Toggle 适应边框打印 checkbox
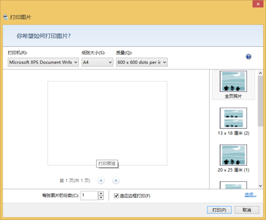The image size is (266, 220). click(x=116, y=196)
